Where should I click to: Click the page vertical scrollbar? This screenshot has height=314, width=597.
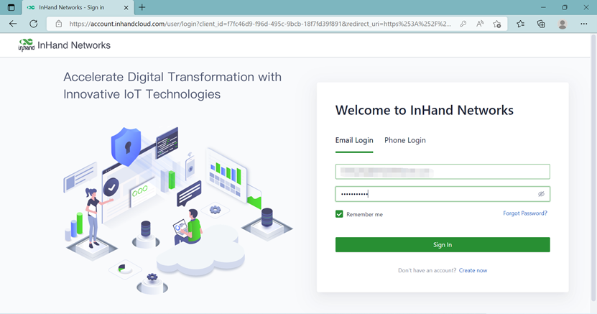593,167
